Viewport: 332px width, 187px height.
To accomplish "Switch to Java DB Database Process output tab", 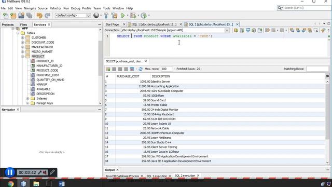I will (122, 176).
